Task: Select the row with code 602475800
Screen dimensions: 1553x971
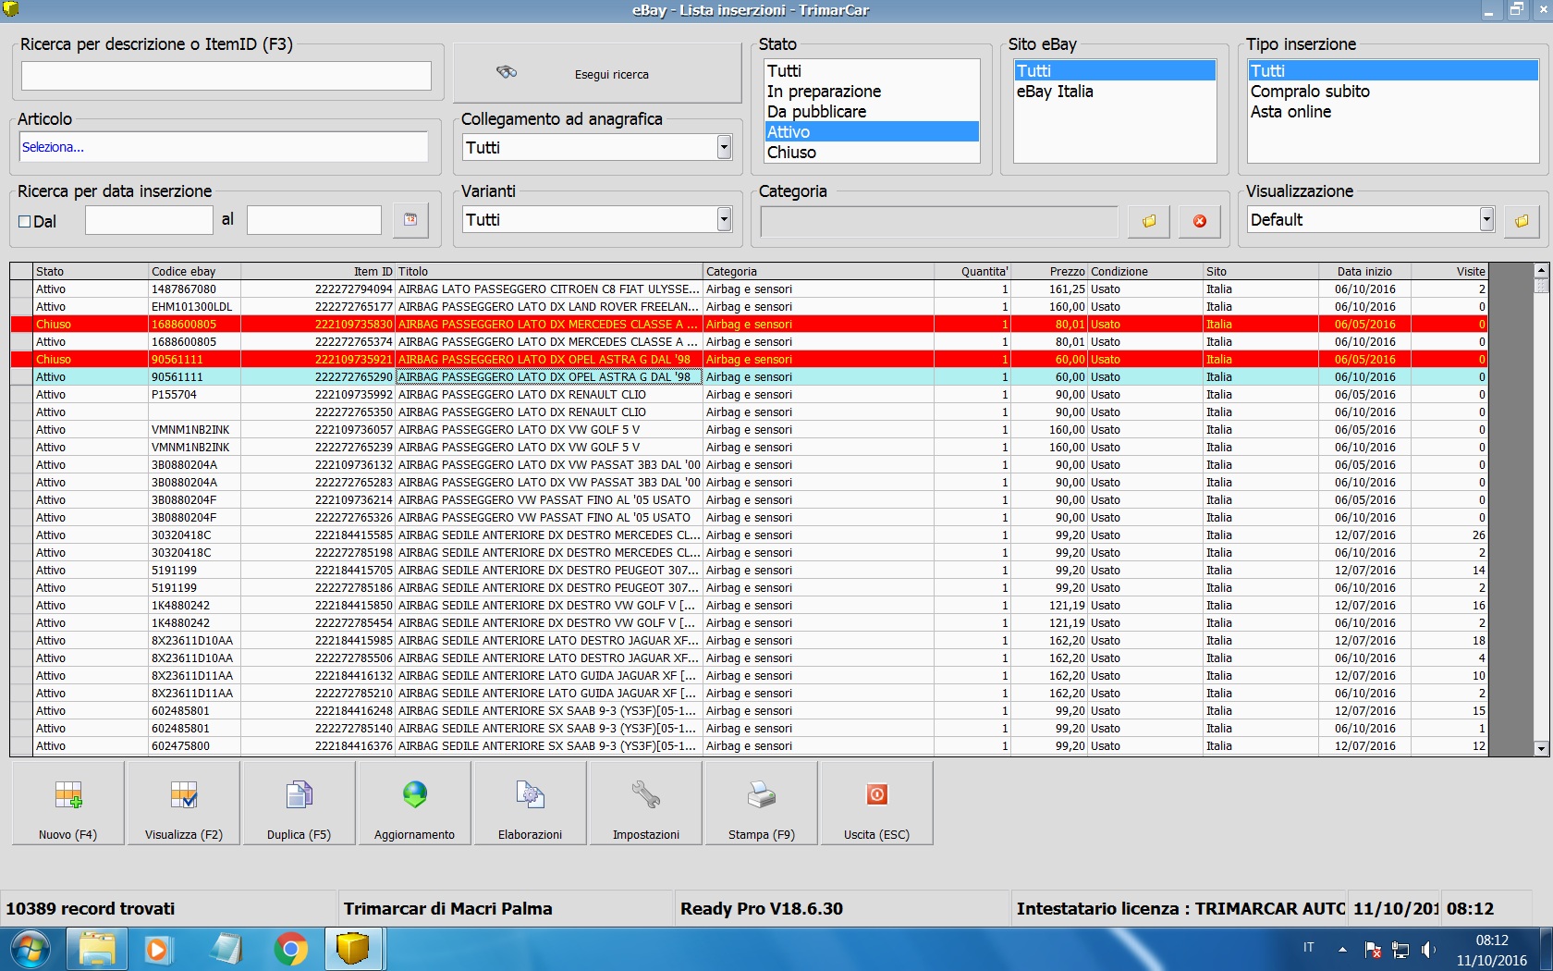Action: (749, 746)
